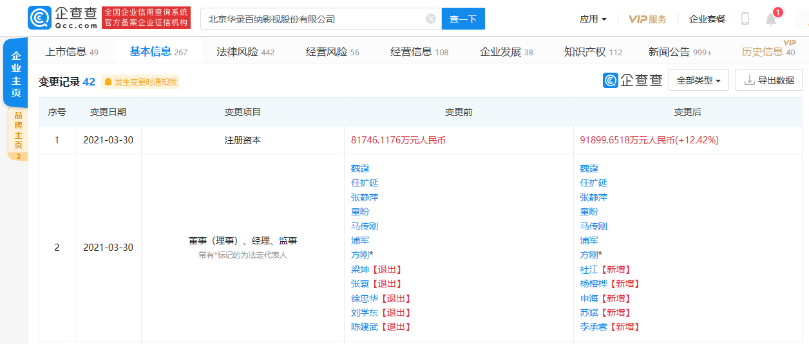Switch to the 上市信息 tab
The width and height of the screenshot is (809, 344).
click(x=71, y=52)
